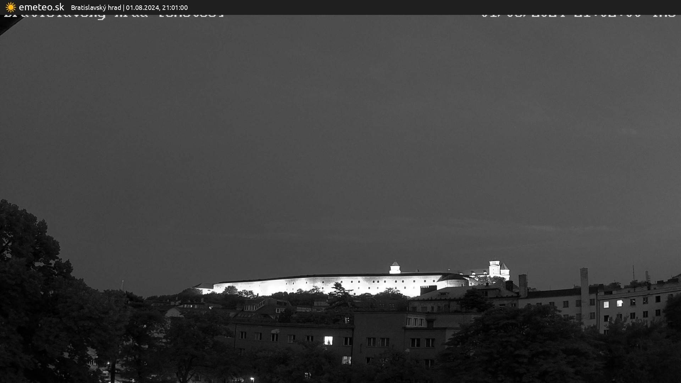
Task: Click the Bratislavský hrad caption title
Action: 96,7
